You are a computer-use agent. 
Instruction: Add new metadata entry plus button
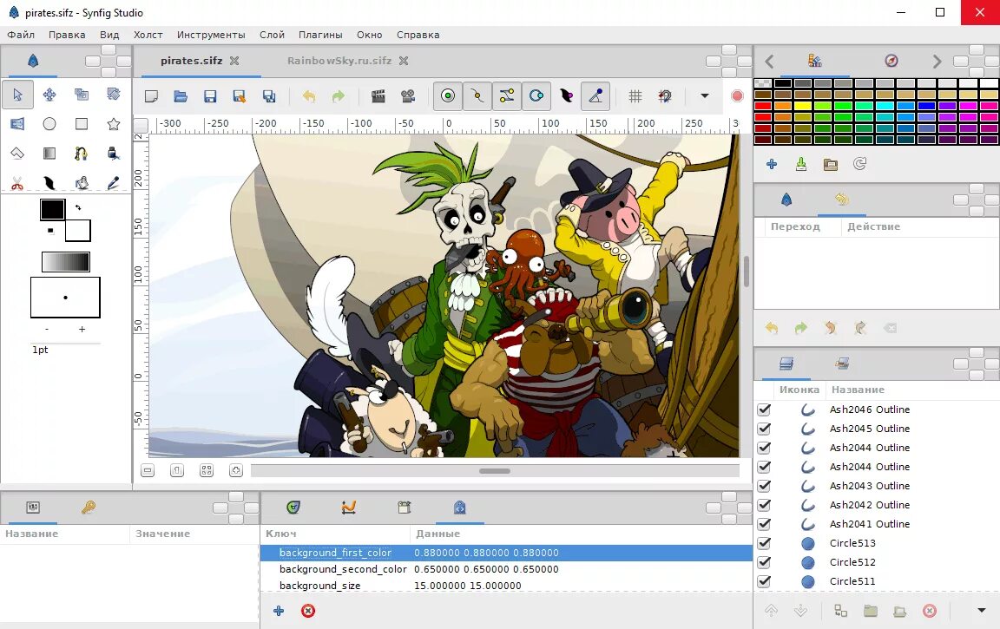[x=279, y=611]
